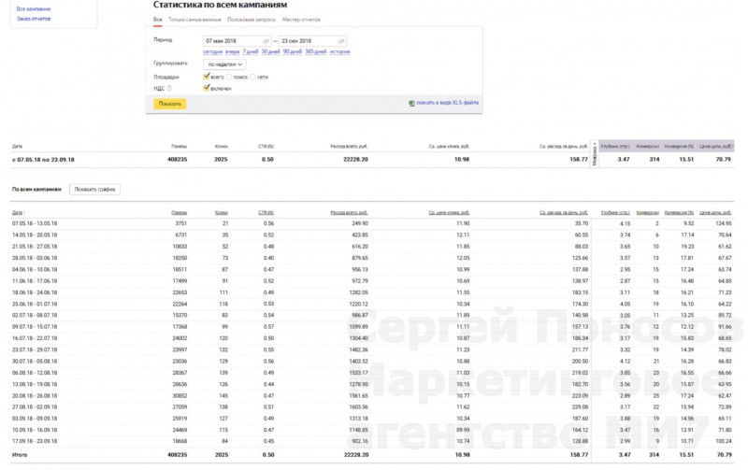The width and height of the screenshot is (748, 470).
Task: Select the 10.09.18 - 16.09.18 row date
Action: (35, 430)
